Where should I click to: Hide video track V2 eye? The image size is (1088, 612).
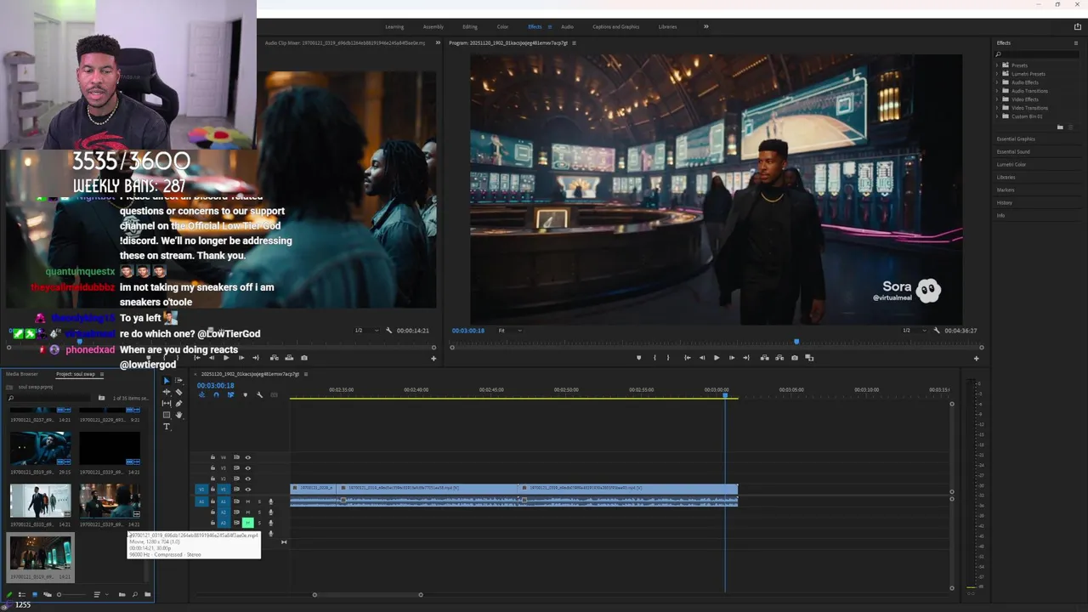[248, 479]
